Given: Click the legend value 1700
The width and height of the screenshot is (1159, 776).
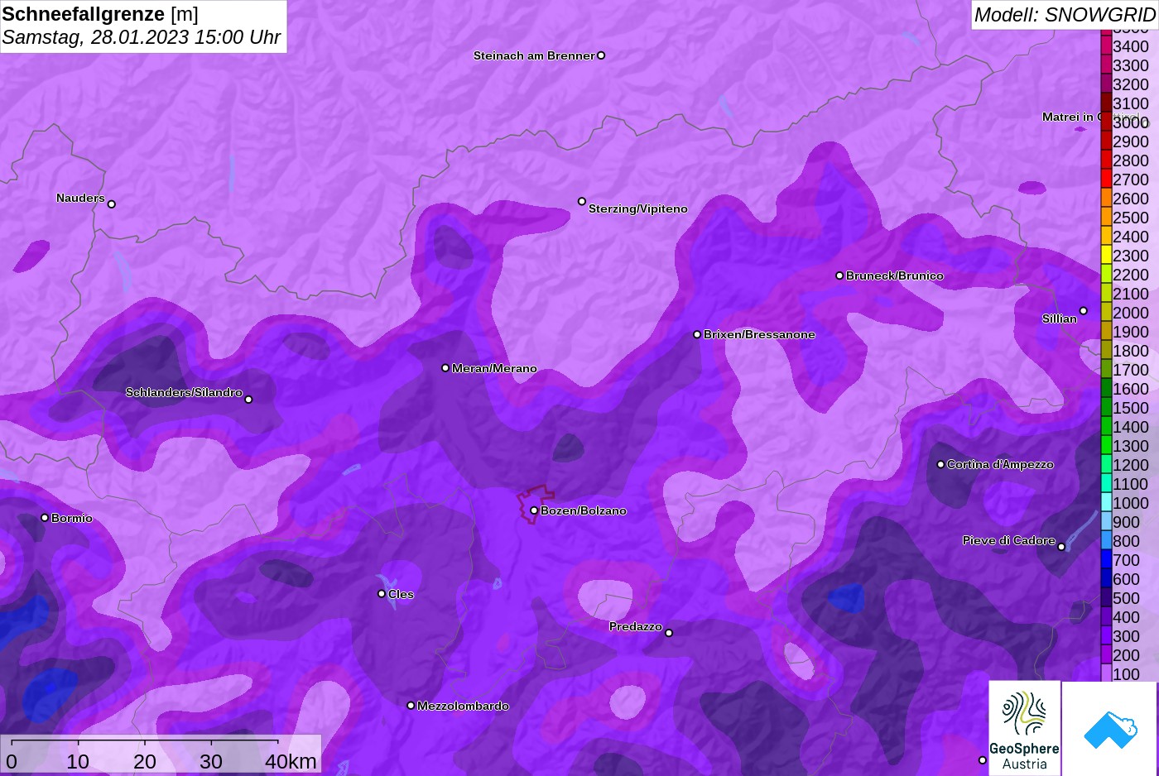Looking at the screenshot, I should click(1131, 370).
